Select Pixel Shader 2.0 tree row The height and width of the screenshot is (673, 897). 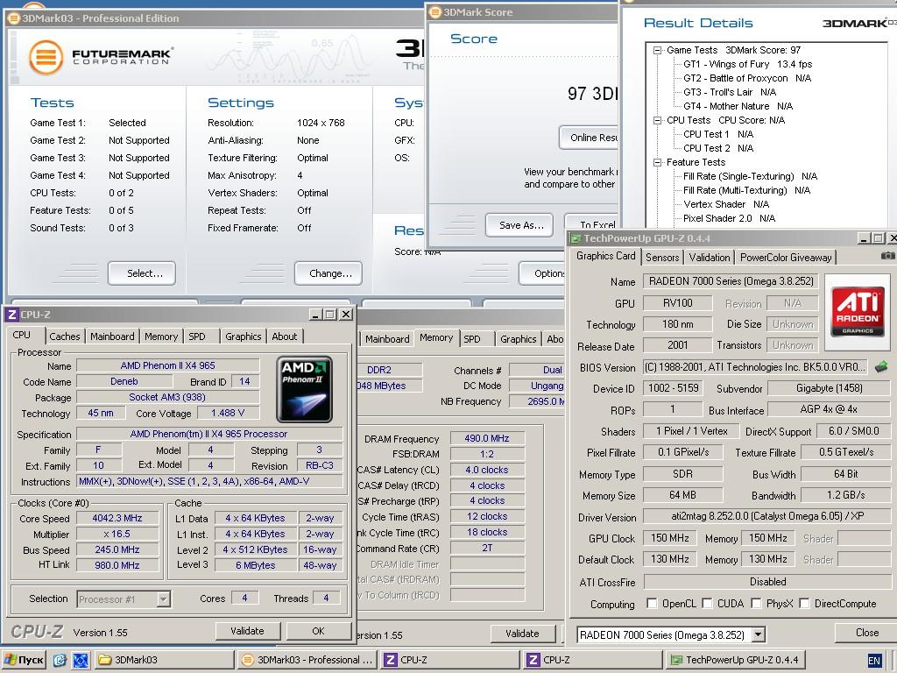(x=729, y=218)
